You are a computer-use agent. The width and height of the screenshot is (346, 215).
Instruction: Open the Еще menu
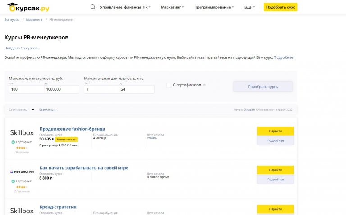[249, 7]
